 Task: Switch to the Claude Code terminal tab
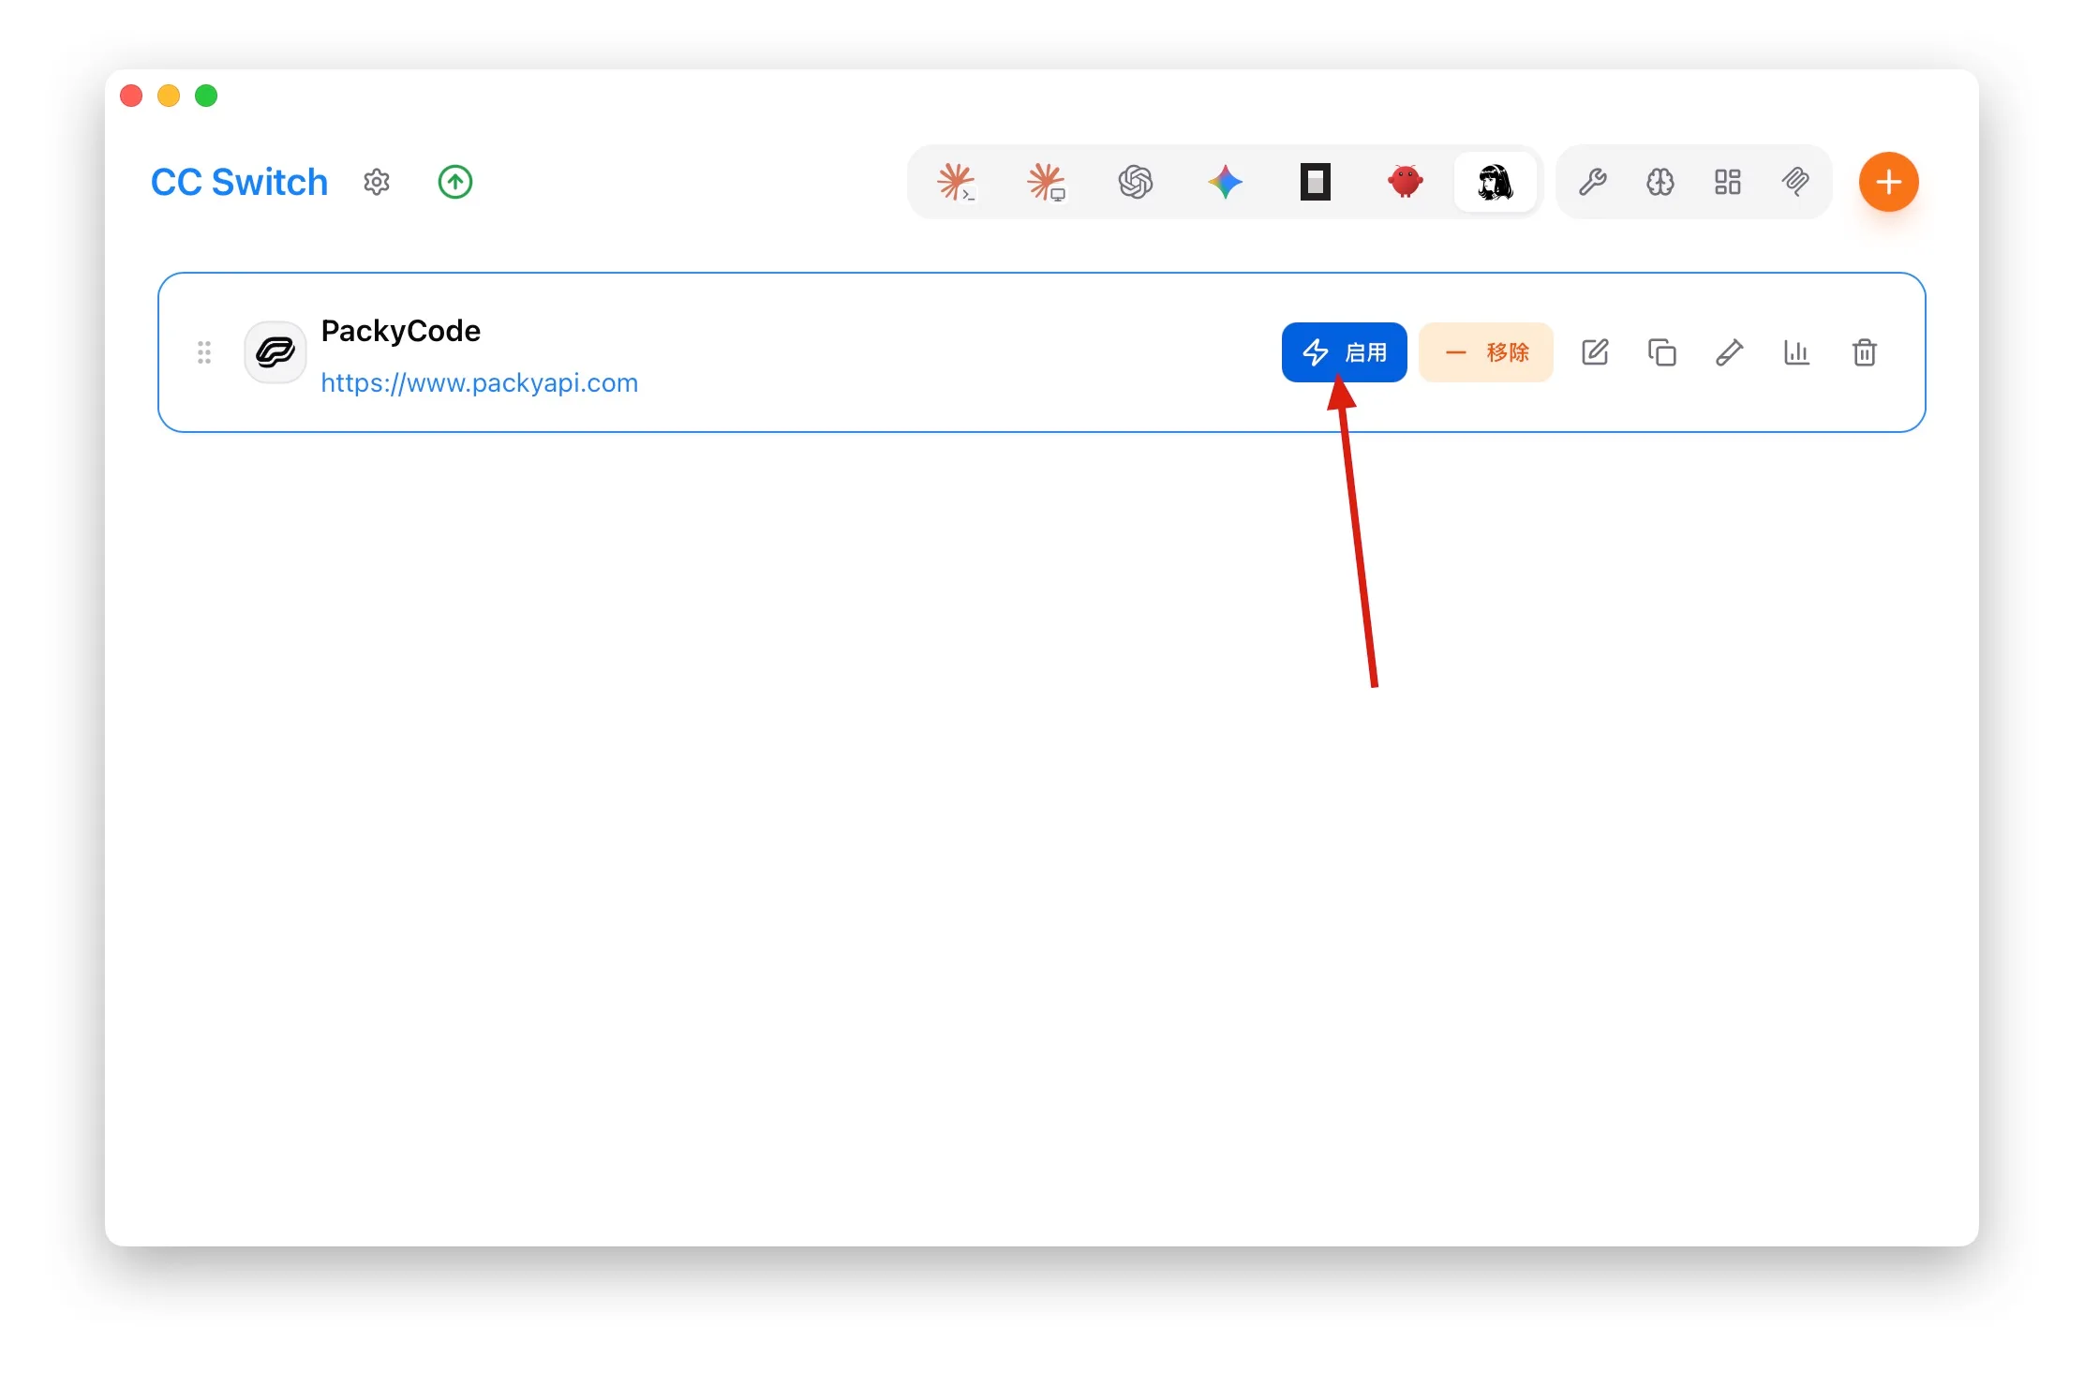[956, 182]
